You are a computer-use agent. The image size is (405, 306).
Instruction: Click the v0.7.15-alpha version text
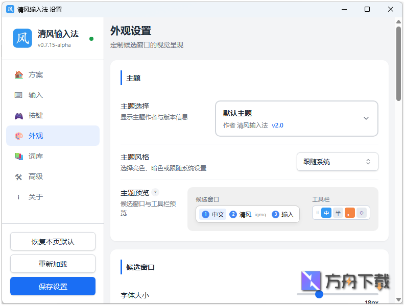(x=54, y=45)
